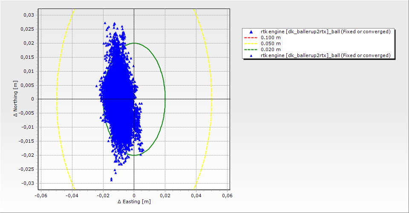Click the red dashed 0.100 m legend line
Image resolution: width=409 pixels, height=213 pixels.
[251, 37]
